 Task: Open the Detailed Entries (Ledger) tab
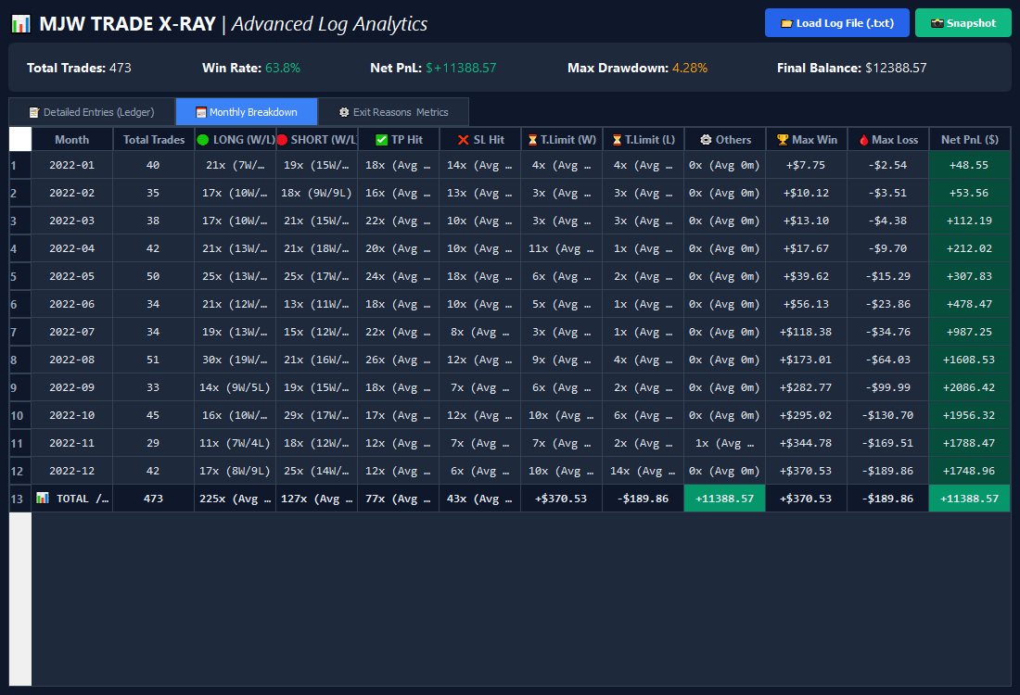coord(92,112)
